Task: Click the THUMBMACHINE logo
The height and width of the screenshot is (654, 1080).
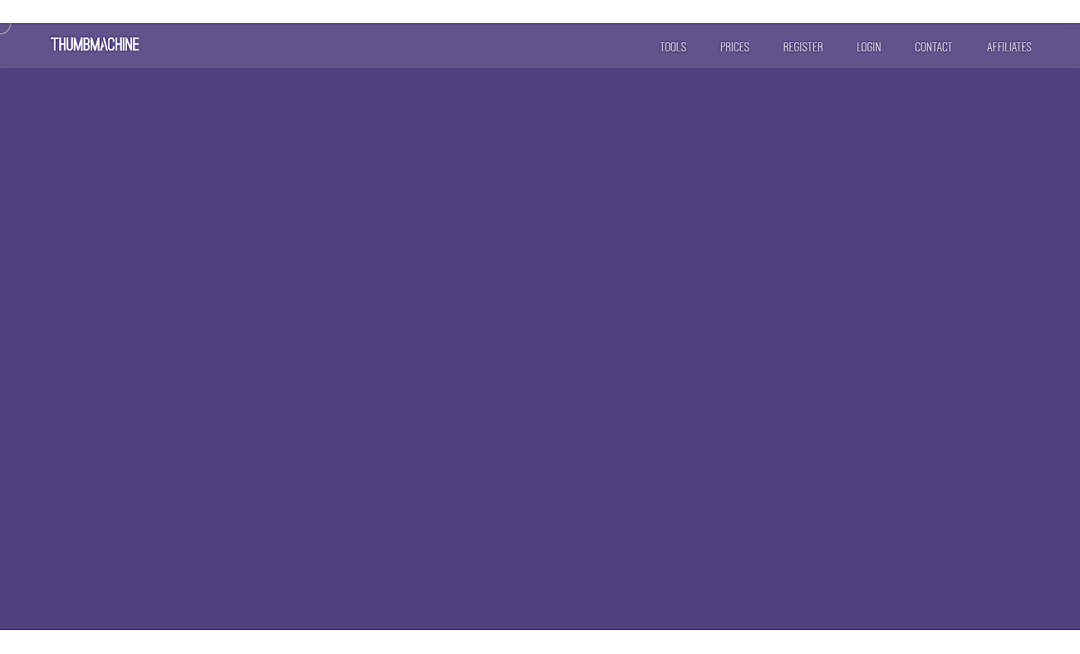Action: 95,45
